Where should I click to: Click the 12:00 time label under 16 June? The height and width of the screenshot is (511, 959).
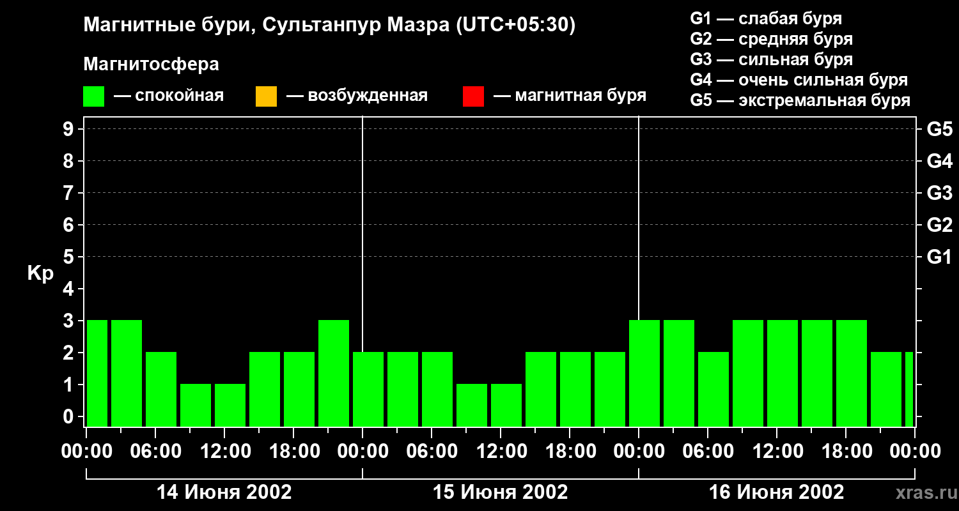[x=777, y=452]
